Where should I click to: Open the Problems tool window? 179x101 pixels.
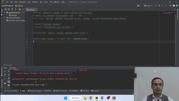(74, 91)
